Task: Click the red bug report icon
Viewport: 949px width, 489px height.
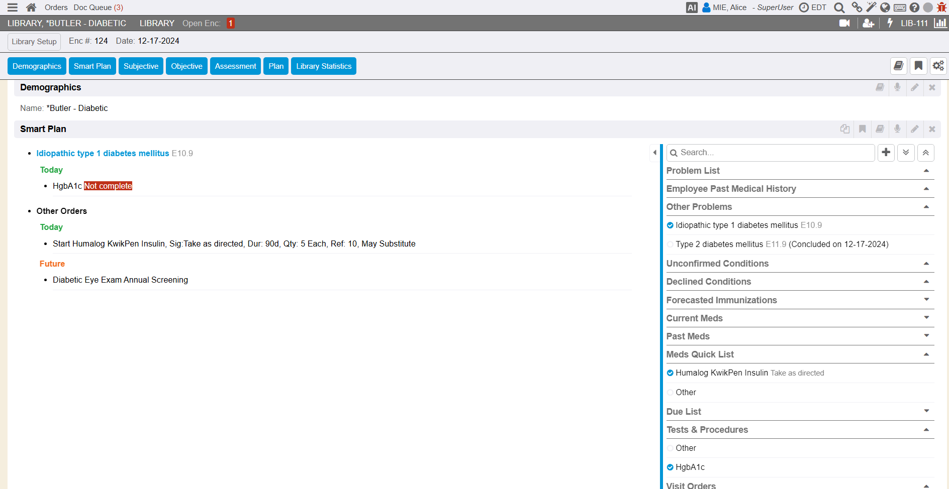Action: [x=941, y=8]
